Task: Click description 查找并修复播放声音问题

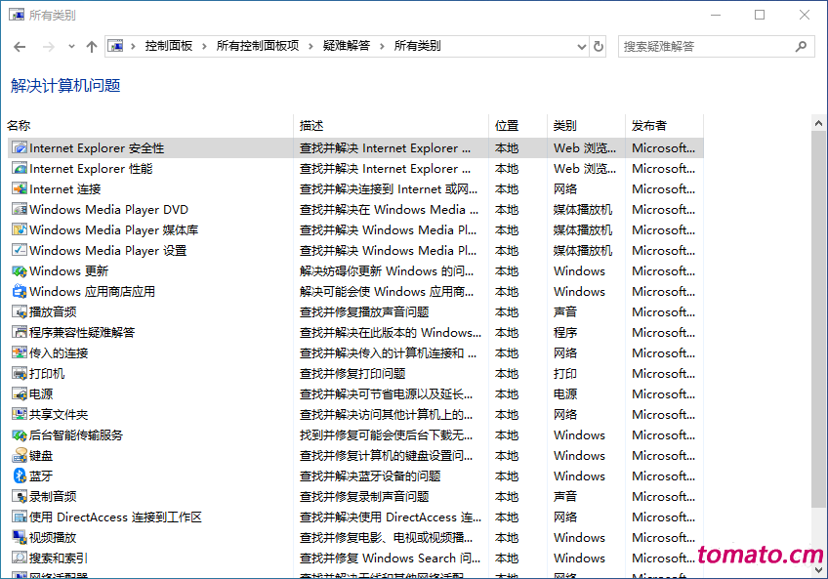Action: 364,312
